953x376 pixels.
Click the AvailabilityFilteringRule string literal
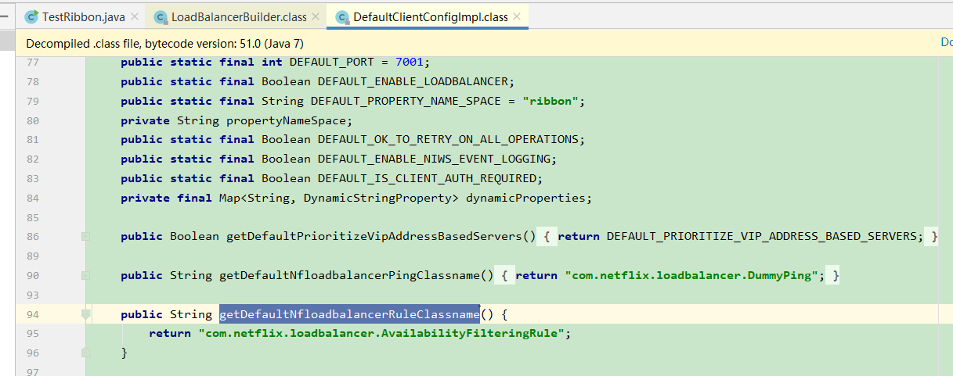(380, 334)
